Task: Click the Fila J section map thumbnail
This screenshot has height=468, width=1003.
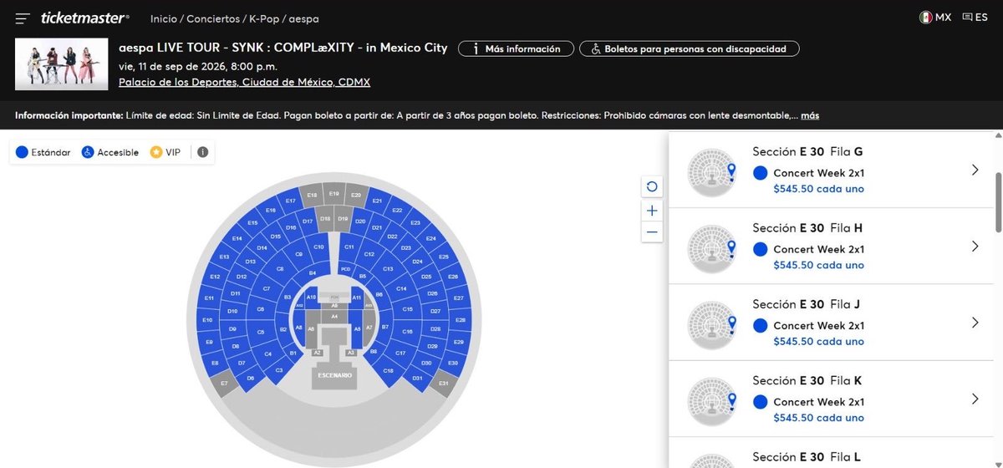Action: point(711,326)
